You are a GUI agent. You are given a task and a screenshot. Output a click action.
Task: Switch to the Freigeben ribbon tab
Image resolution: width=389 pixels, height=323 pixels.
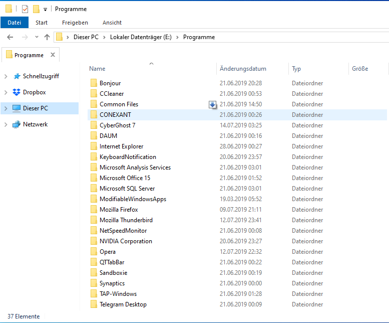click(x=75, y=23)
